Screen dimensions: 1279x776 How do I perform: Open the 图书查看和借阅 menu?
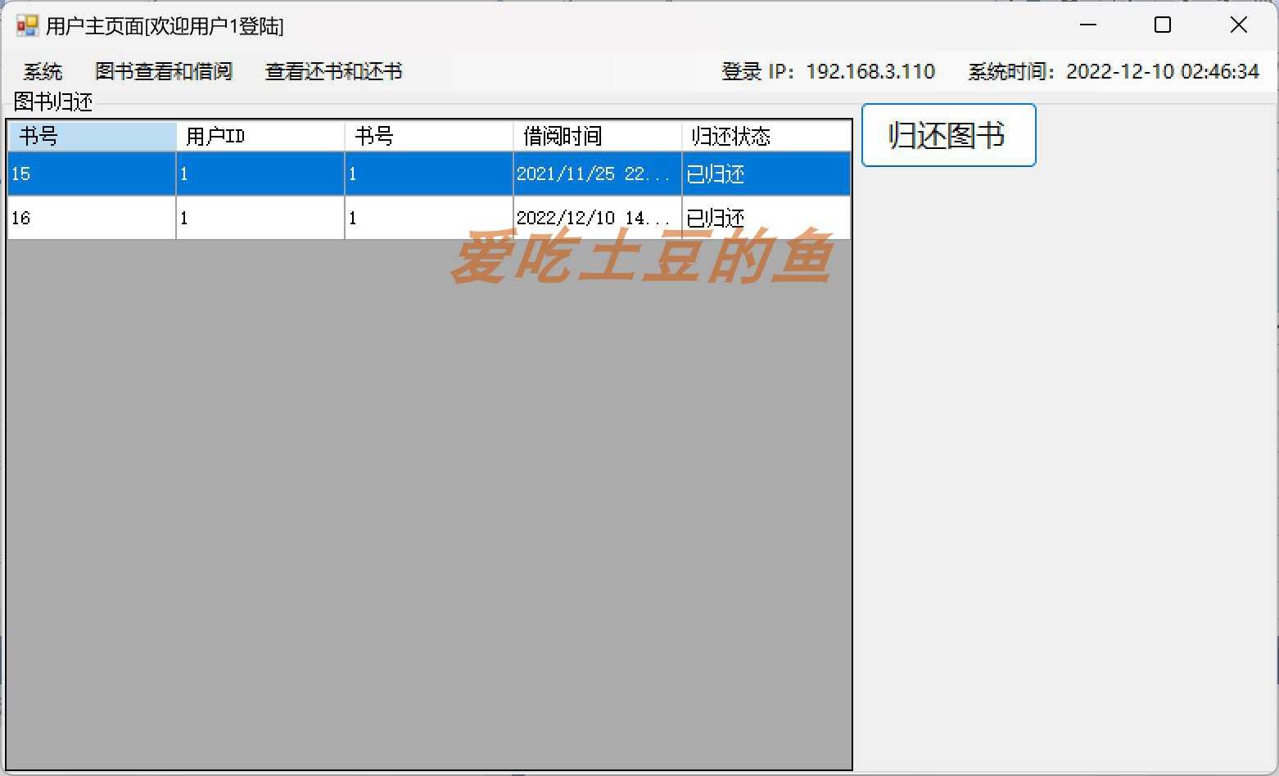[164, 72]
